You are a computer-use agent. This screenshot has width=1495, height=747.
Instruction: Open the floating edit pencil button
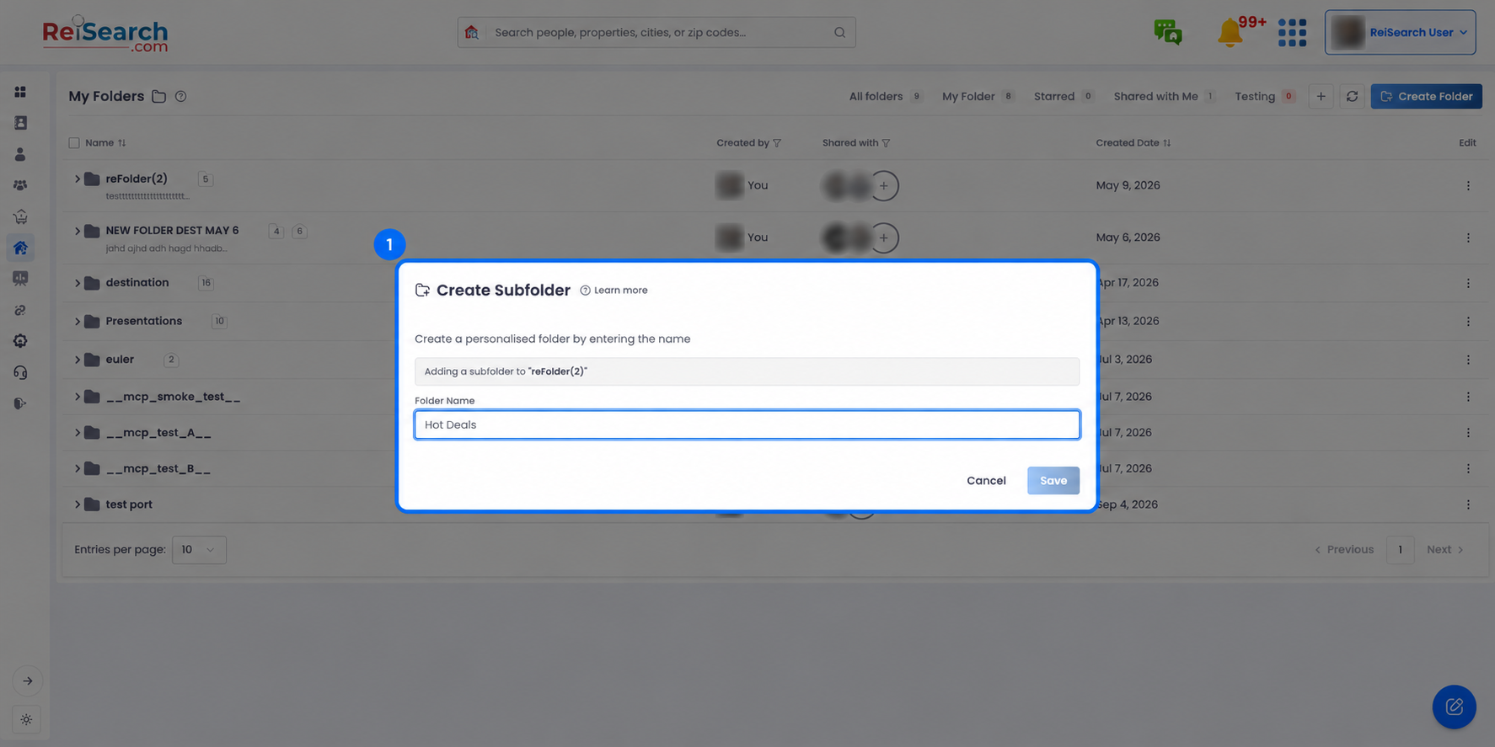1454,707
